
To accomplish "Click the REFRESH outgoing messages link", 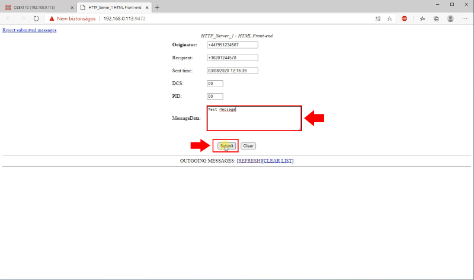I will [x=249, y=161].
